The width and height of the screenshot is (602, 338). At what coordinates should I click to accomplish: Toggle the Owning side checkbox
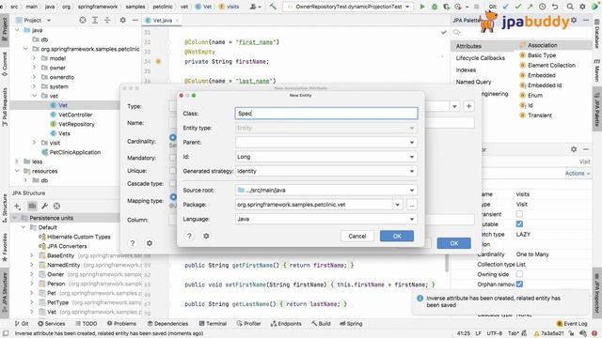519,274
